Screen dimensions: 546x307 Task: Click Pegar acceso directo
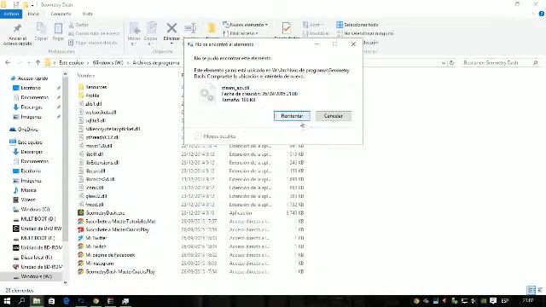93,43
